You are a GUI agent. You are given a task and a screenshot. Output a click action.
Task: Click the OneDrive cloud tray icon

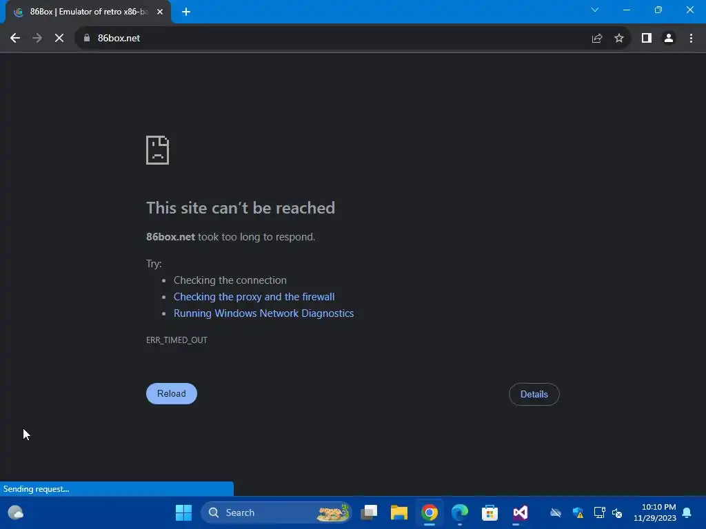[x=556, y=512]
